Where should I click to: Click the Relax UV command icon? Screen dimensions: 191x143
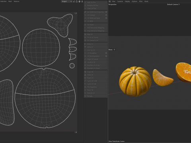[85, 35]
